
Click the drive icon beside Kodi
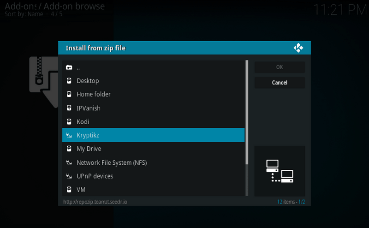pyautogui.click(x=69, y=121)
